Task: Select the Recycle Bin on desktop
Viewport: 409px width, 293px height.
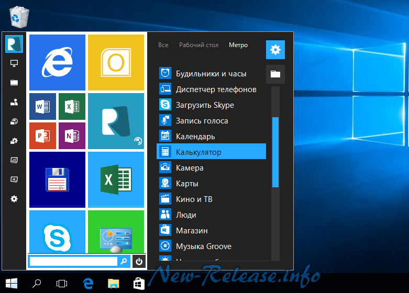Action: pos(19,17)
